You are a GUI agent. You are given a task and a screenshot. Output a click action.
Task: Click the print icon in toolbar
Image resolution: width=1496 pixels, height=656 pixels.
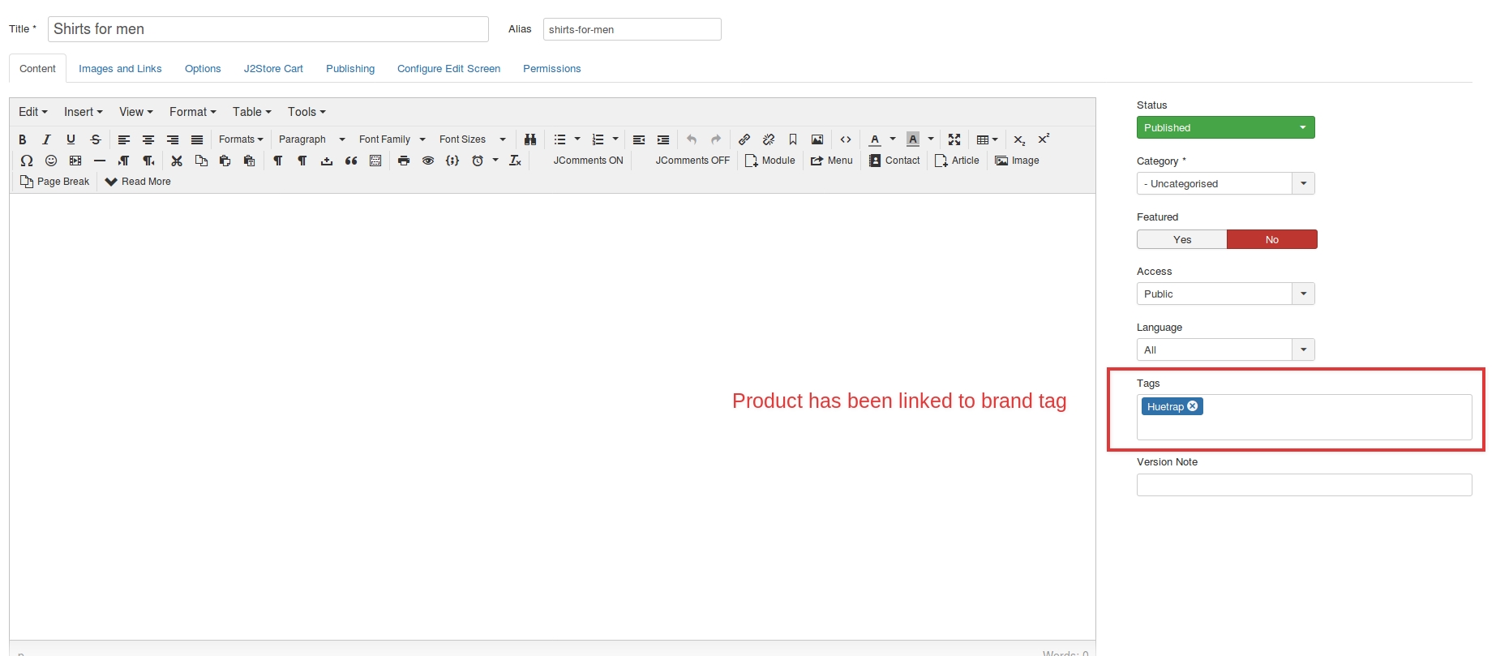404,161
